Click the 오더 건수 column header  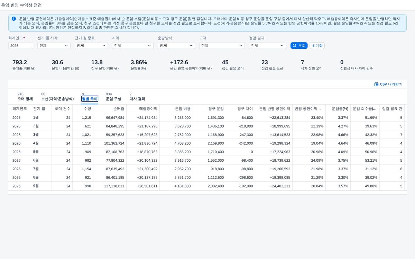[x=62, y=109]
